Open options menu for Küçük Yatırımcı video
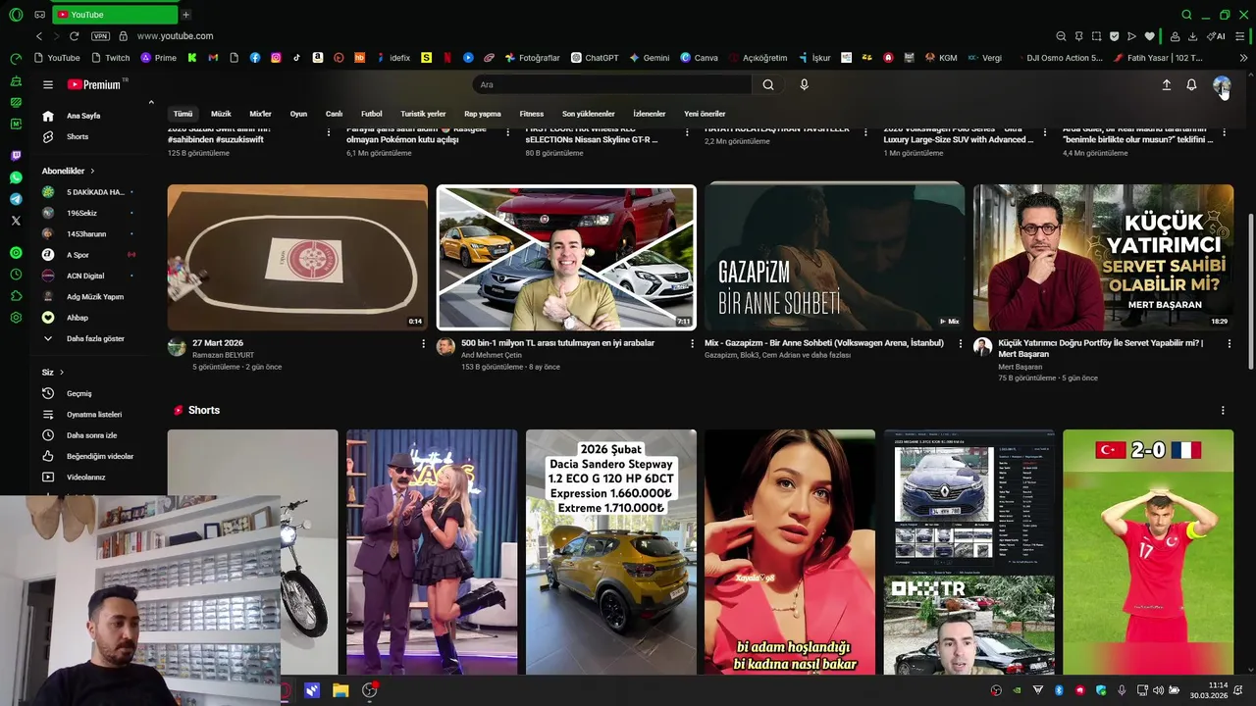1256x706 pixels. (1229, 344)
